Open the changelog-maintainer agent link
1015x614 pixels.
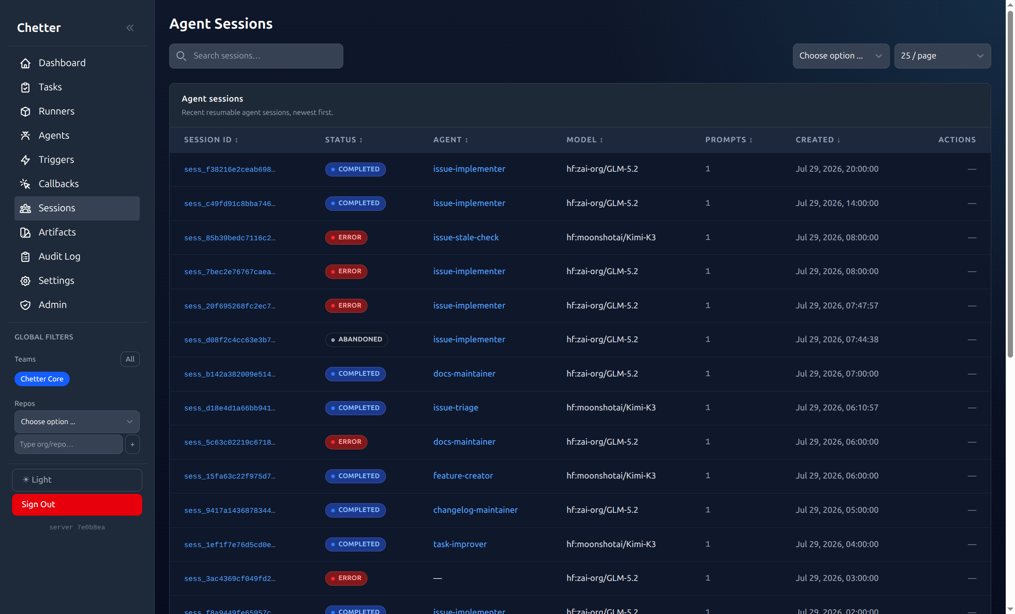(475, 510)
